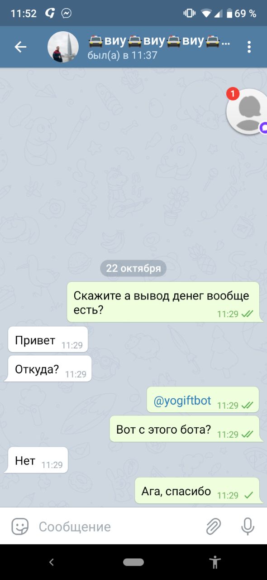This screenshot has height=580, width=267.
Task: Tap the floating chat head with badge
Action: (247, 111)
